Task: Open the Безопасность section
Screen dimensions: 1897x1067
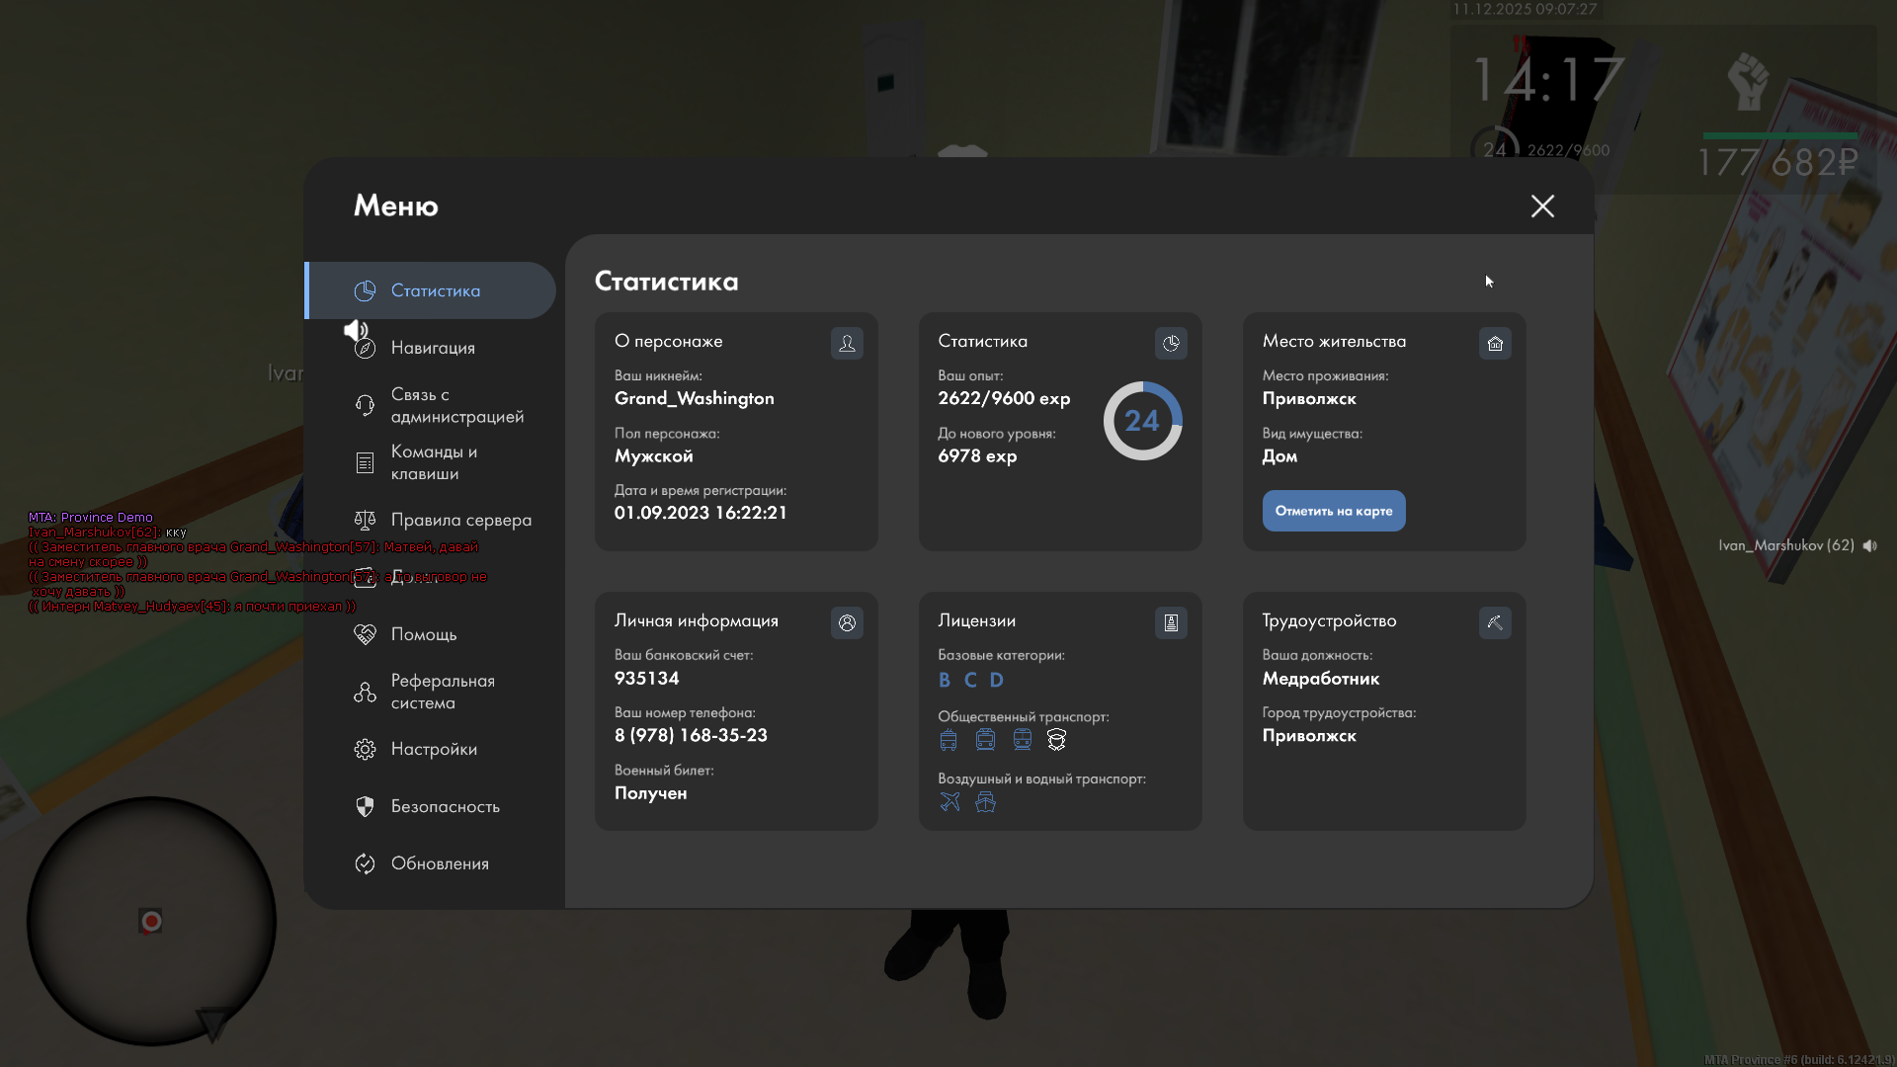Action: point(445,806)
